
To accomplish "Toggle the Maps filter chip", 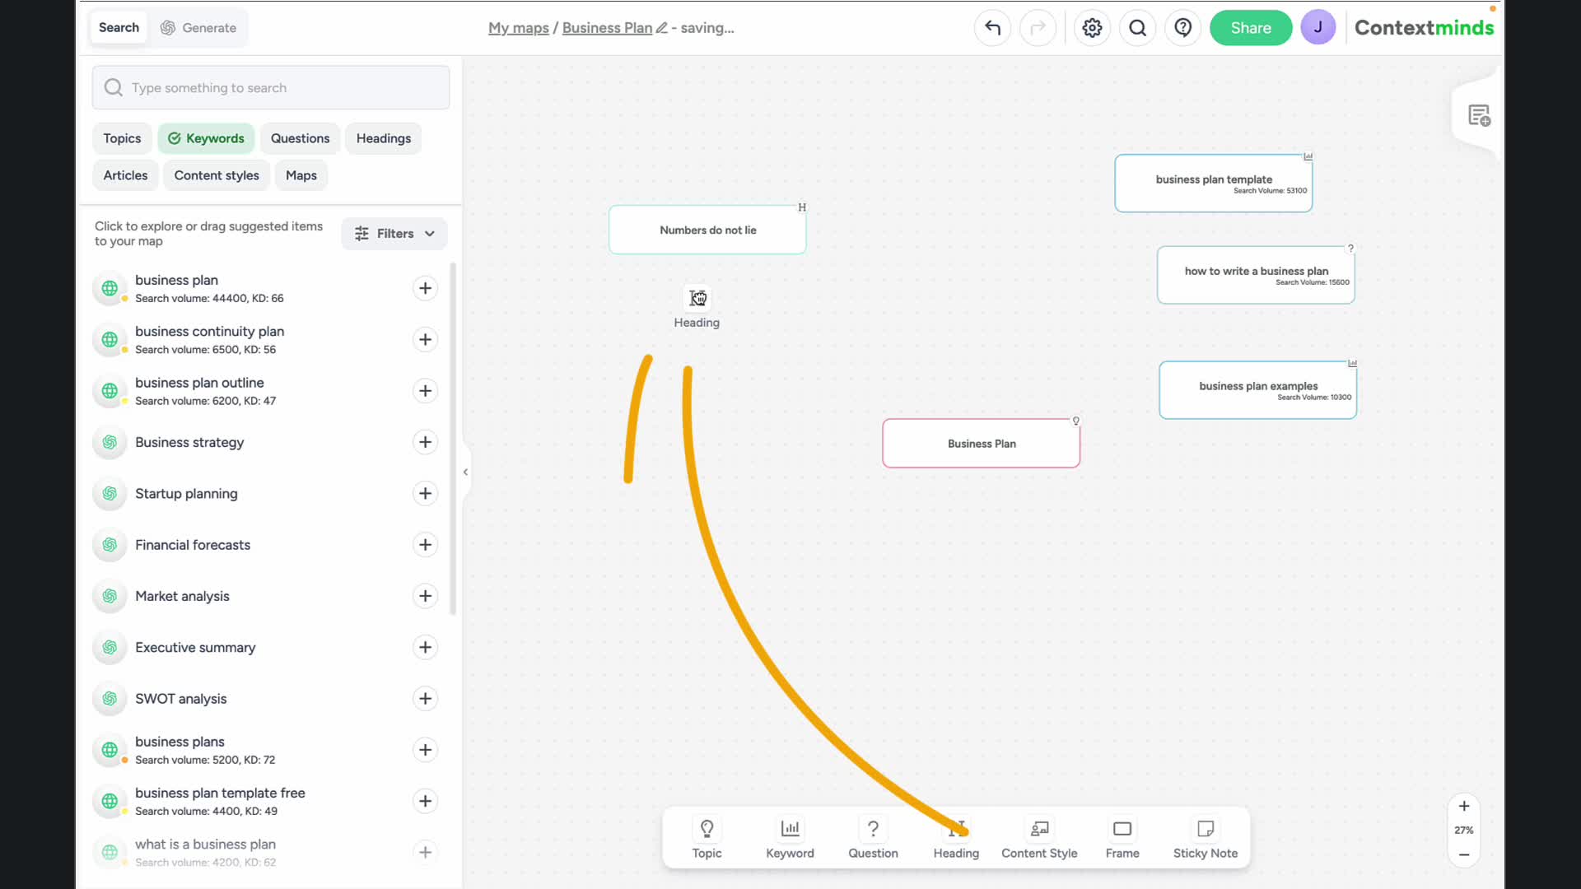I will 301,175.
